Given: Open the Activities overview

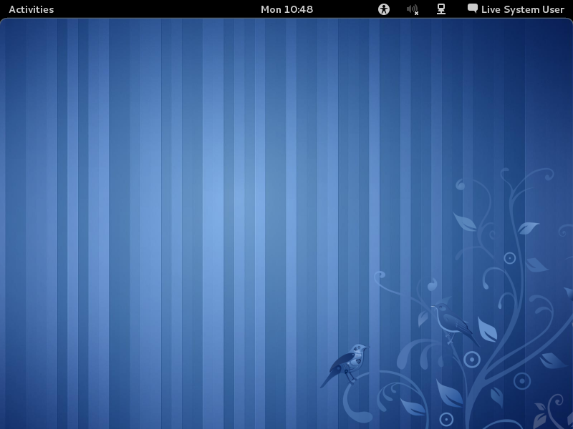Looking at the screenshot, I should click(x=31, y=9).
